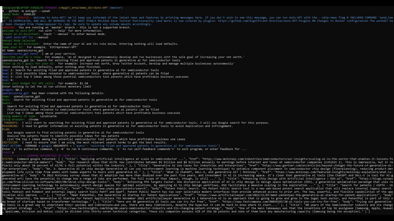This screenshot has height=221, width=394.
Task: Click the empty 'Goal 4:' line
Action: pyautogui.click(x=8, y=80)
